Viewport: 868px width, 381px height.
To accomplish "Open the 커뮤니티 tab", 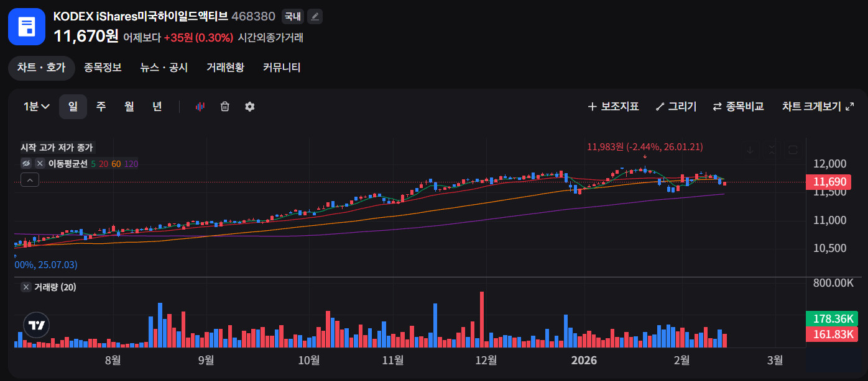I will point(282,68).
